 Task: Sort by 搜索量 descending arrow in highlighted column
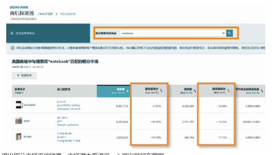pyautogui.click(x=127, y=91)
